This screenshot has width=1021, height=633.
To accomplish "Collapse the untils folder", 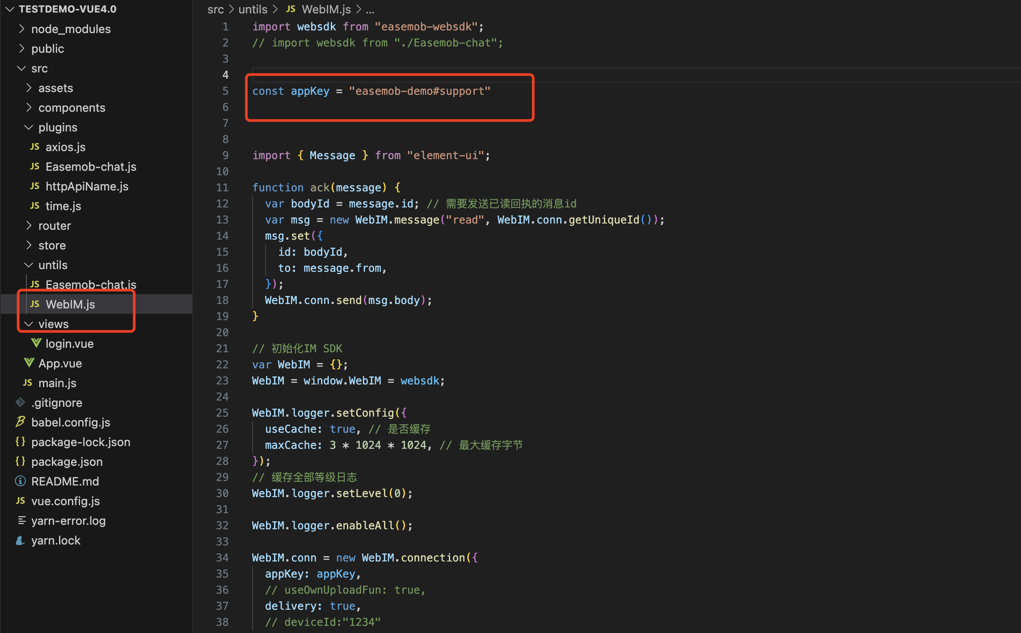I will 28,265.
